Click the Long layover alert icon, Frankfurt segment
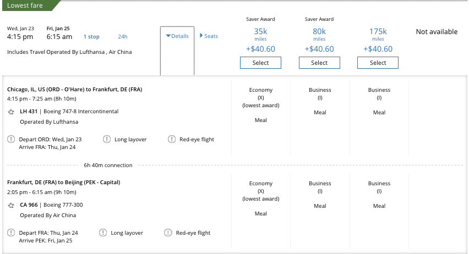The width and height of the screenshot is (469, 254). pos(103,233)
